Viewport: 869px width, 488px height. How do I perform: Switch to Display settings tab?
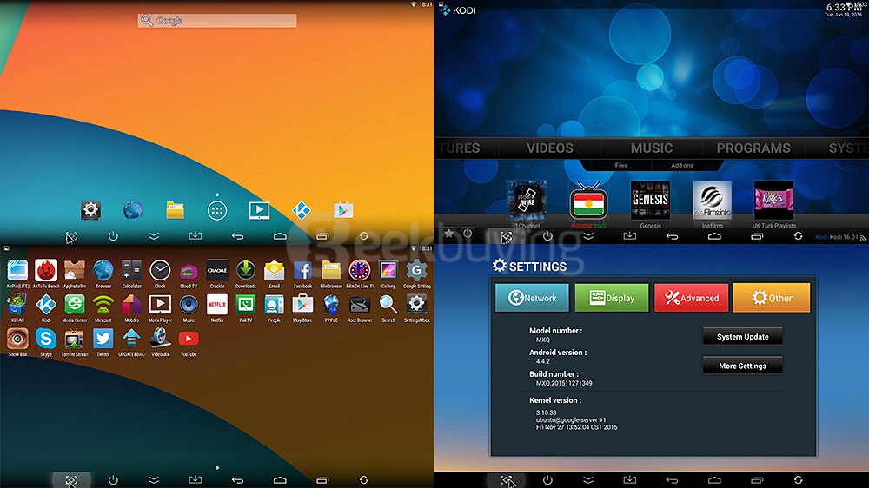612,298
